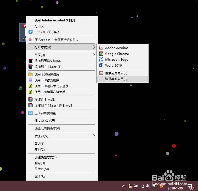Expand the 发送到(N) submenu arrow
This screenshot has height=191, width=198.
point(94,136)
